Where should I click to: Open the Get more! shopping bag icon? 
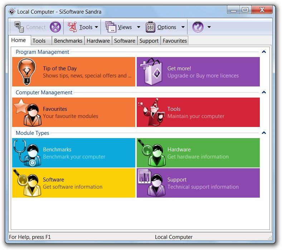[x=151, y=72]
